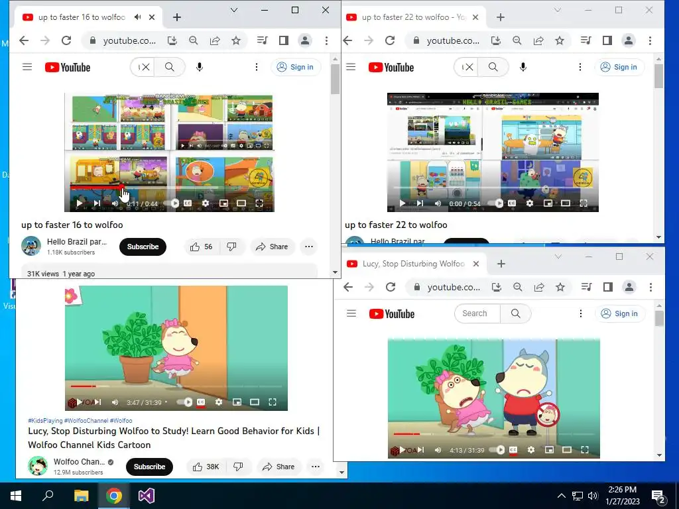Select the 'up to faster 16 to wolfoo' tab

(82, 17)
